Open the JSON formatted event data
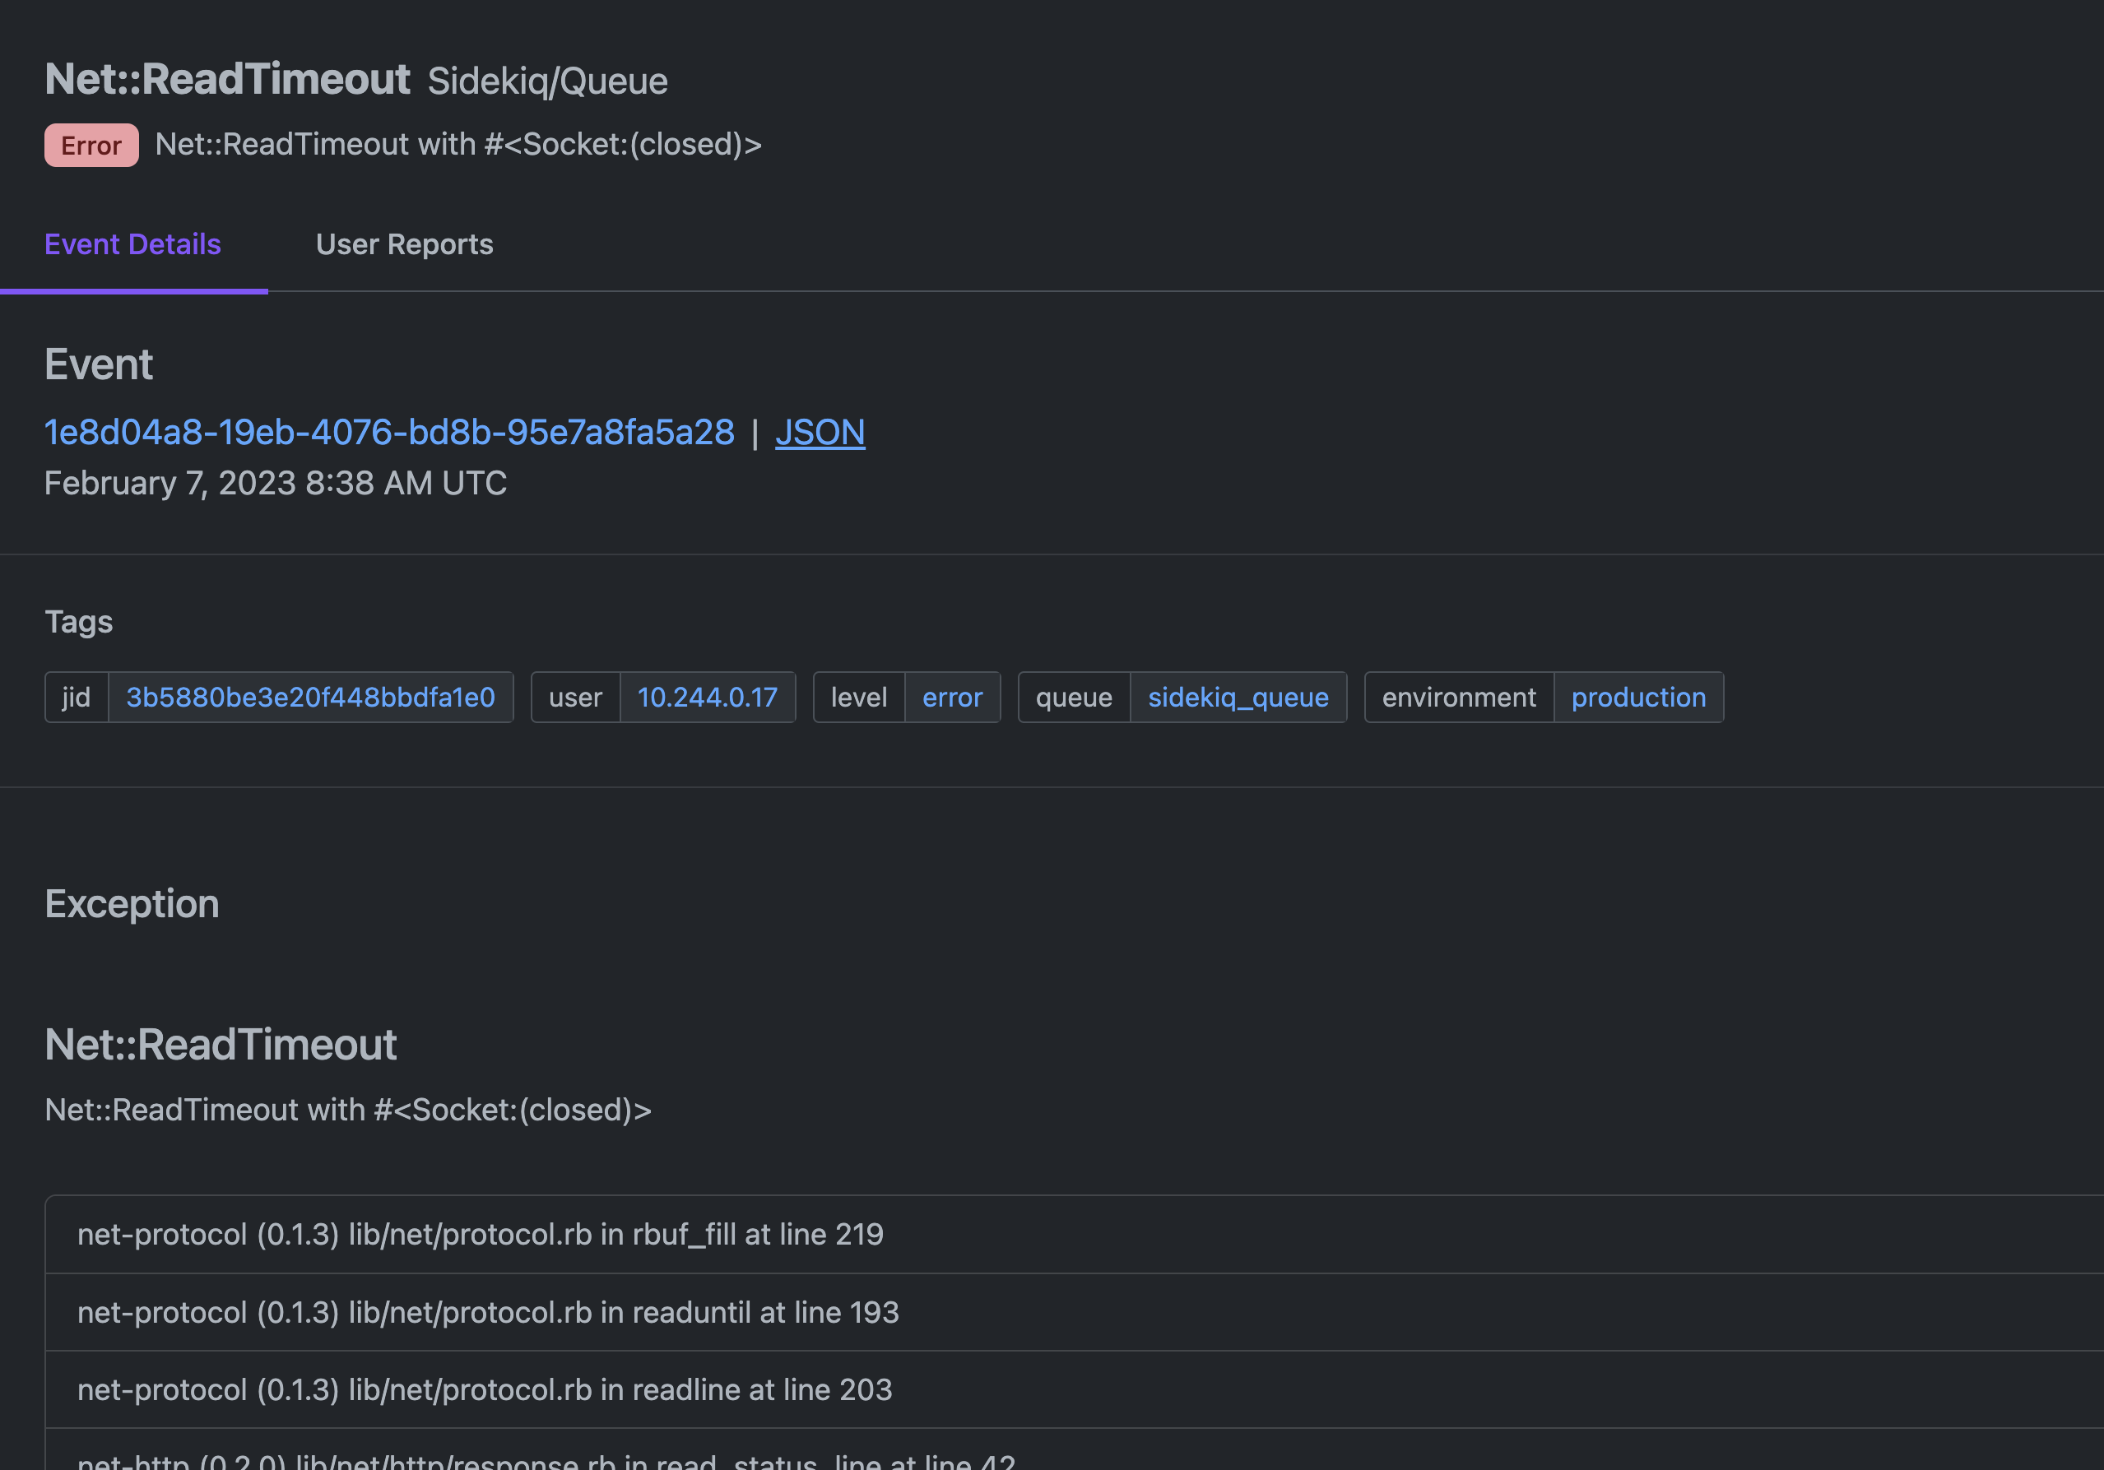 (x=820, y=430)
